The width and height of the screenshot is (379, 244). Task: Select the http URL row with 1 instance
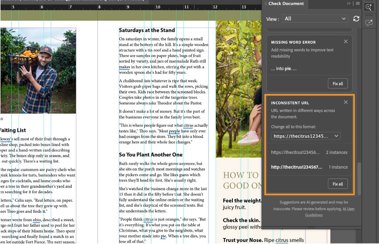coord(309,167)
